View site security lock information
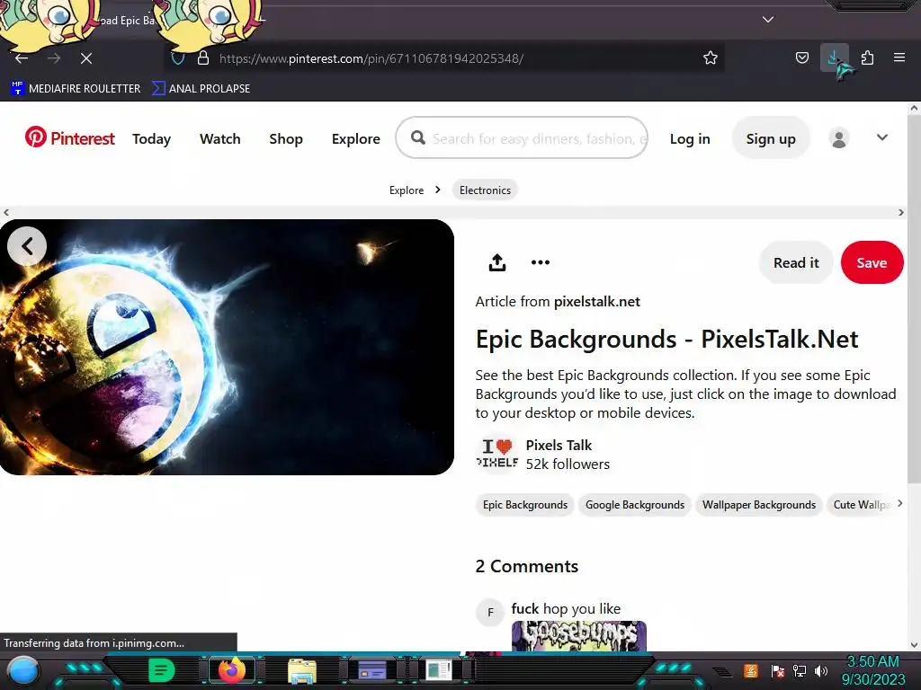This screenshot has width=921, height=690. click(203, 58)
